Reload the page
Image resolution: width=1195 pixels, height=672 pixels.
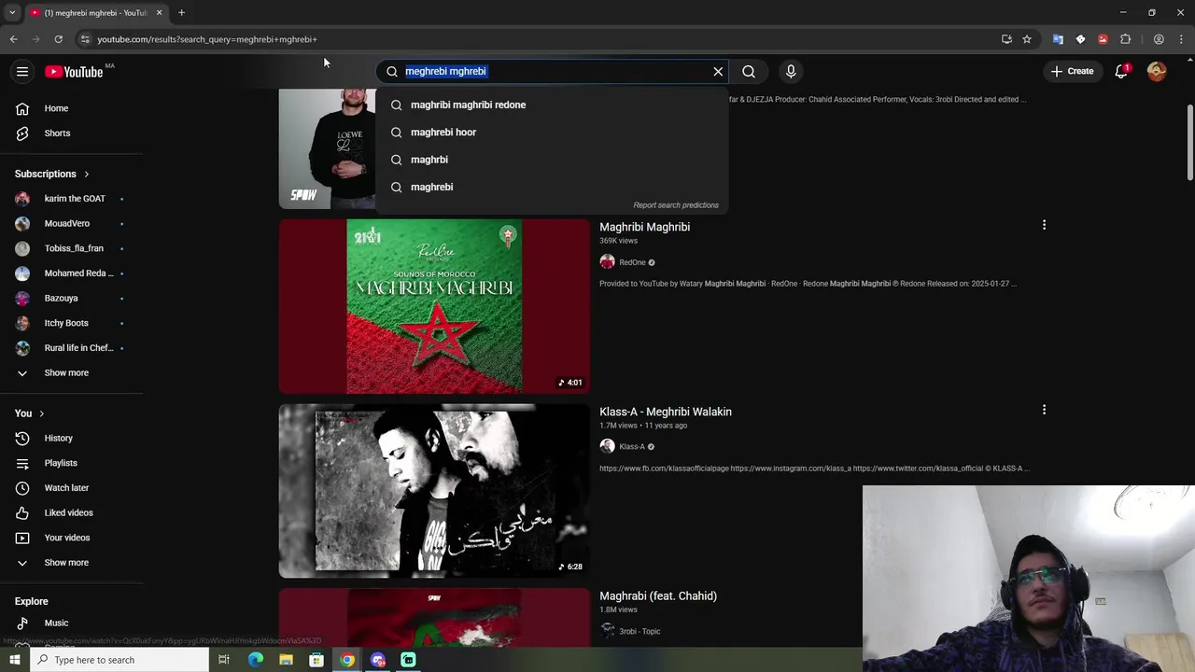click(58, 39)
